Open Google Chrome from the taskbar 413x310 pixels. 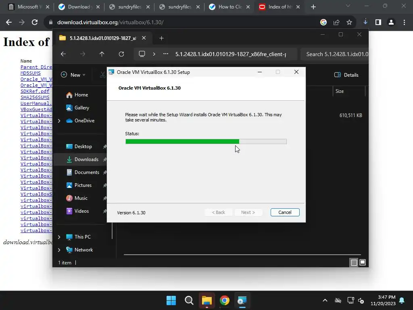pos(225,300)
